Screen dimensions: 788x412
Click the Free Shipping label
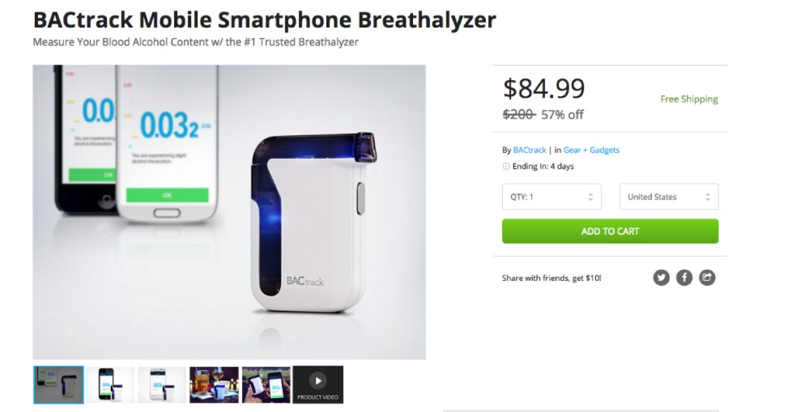689,99
